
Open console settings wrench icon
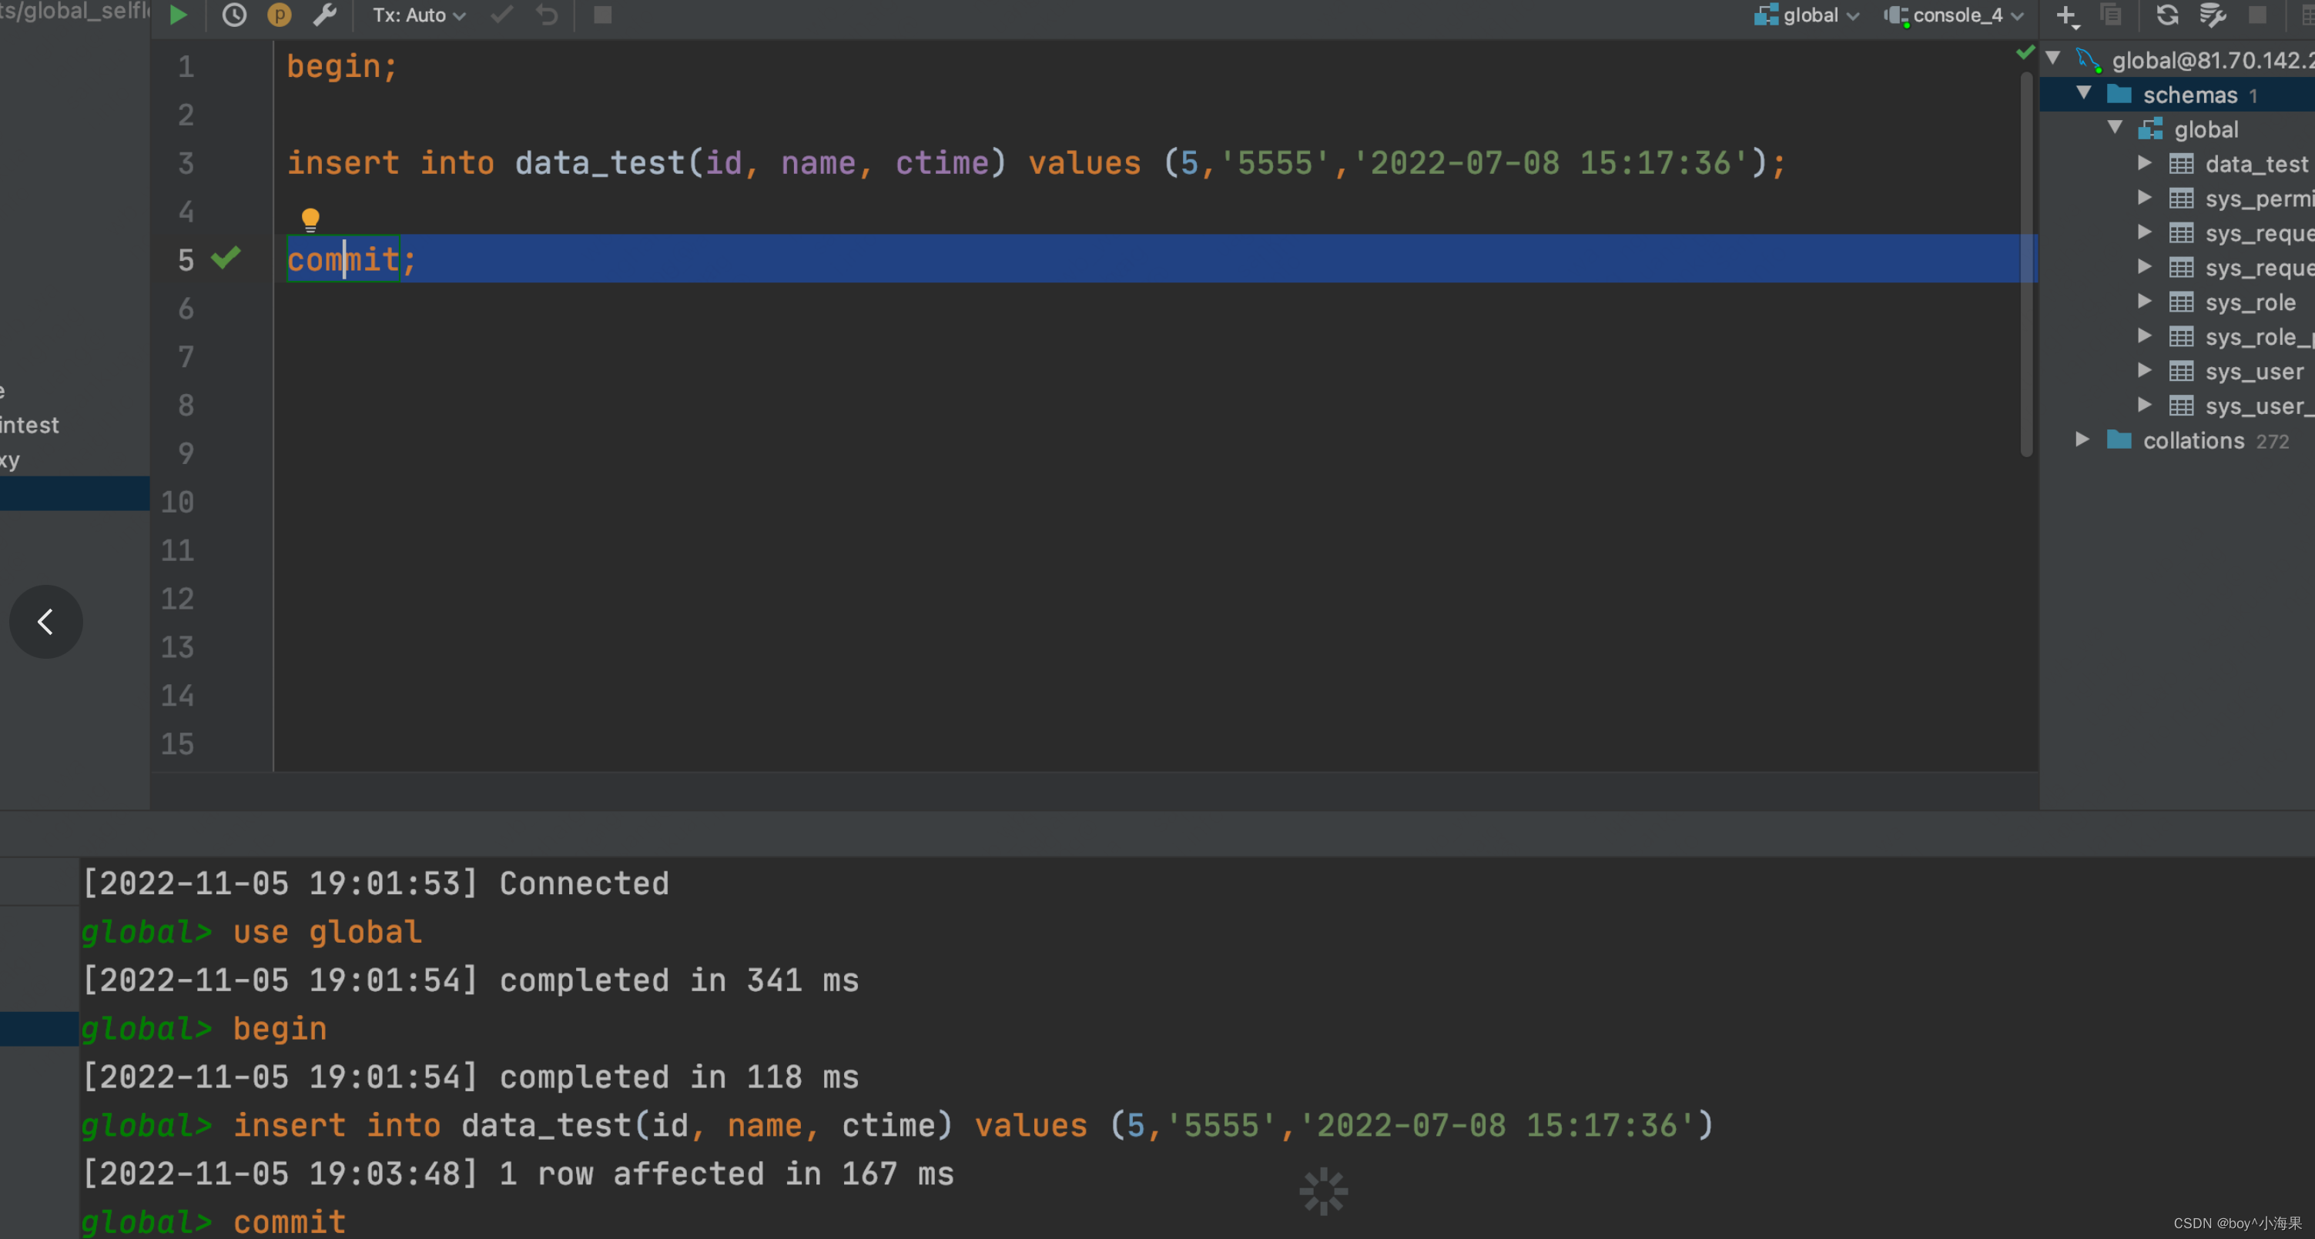click(x=324, y=15)
